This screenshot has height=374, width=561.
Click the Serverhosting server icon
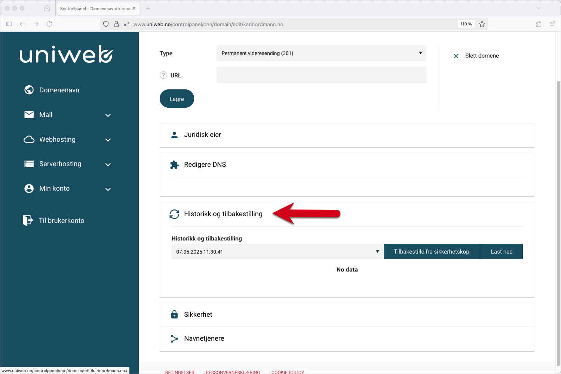pos(29,164)
